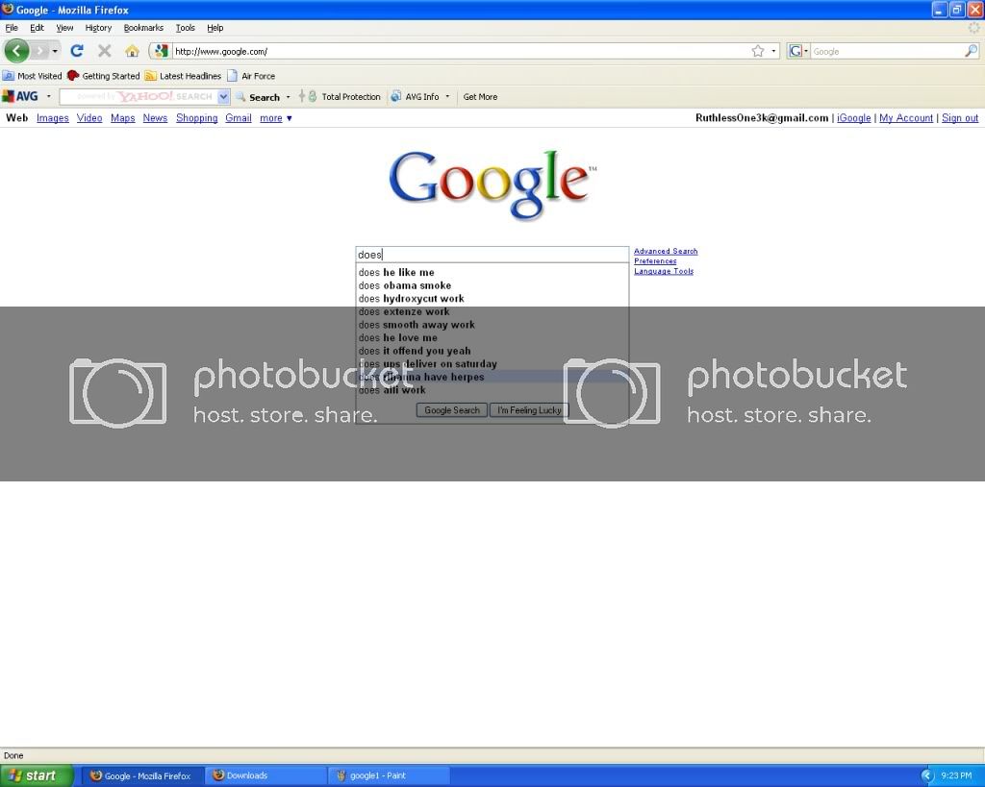Open the Yahoo search box dropdown arrow

[x=223, y=97]
